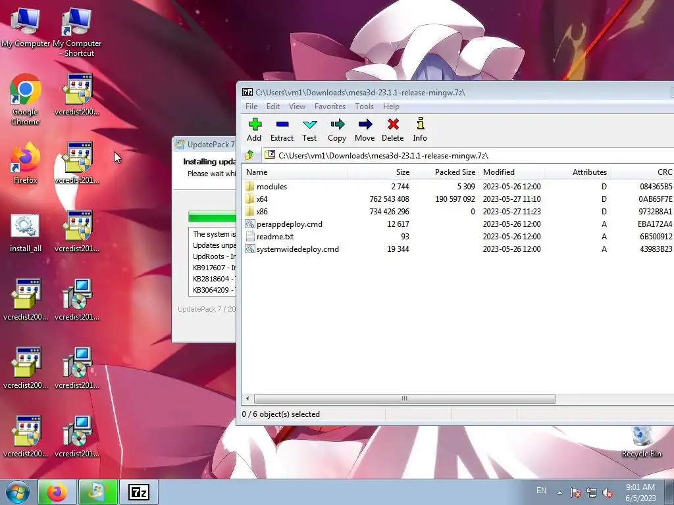Sort by the Attributes column header
The width and height of the screenshot is (674, 505).
pos(578,172)
